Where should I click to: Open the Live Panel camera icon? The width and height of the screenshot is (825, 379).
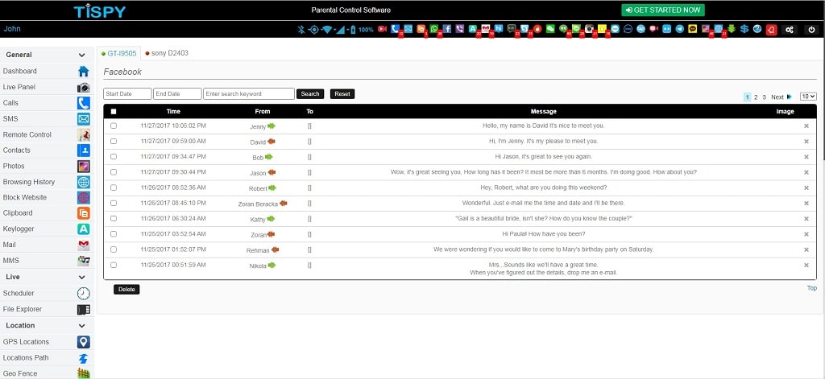(83, 87)
